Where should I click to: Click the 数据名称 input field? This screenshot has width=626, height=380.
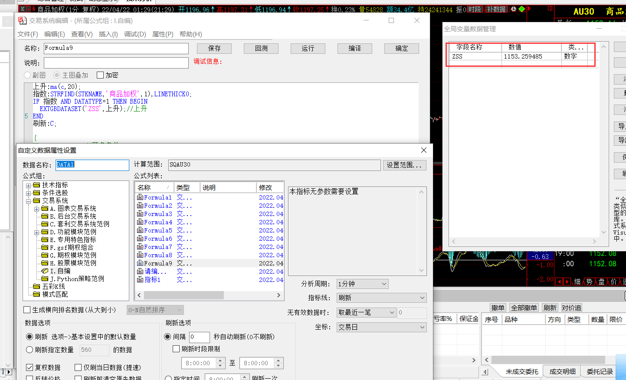92,165
